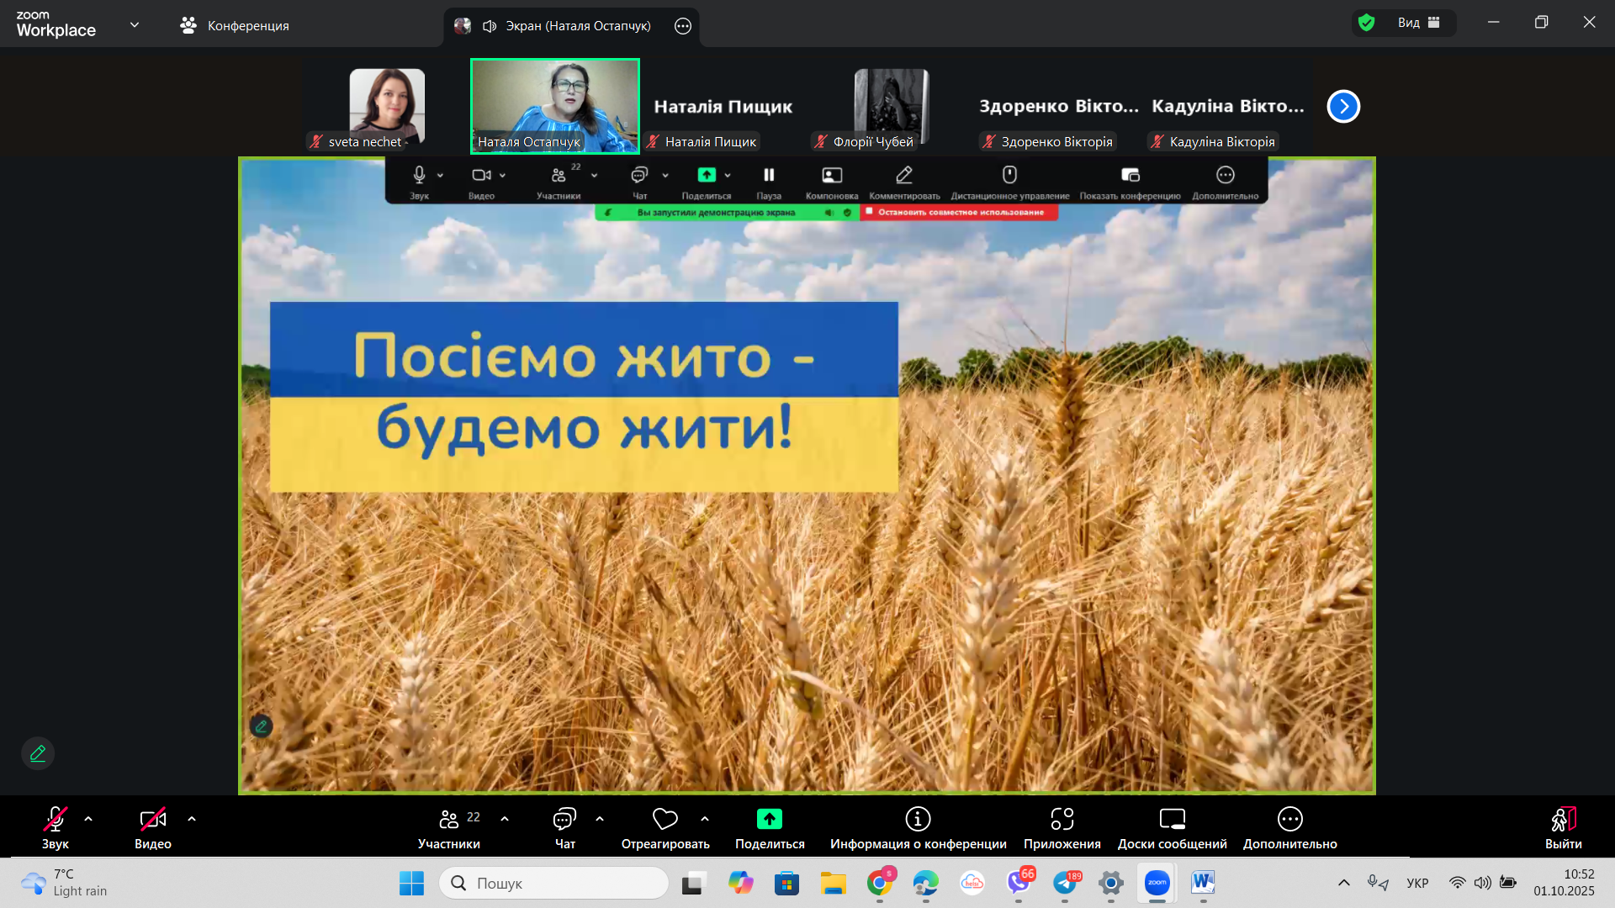Click the Windows taskbar search field

555,883
